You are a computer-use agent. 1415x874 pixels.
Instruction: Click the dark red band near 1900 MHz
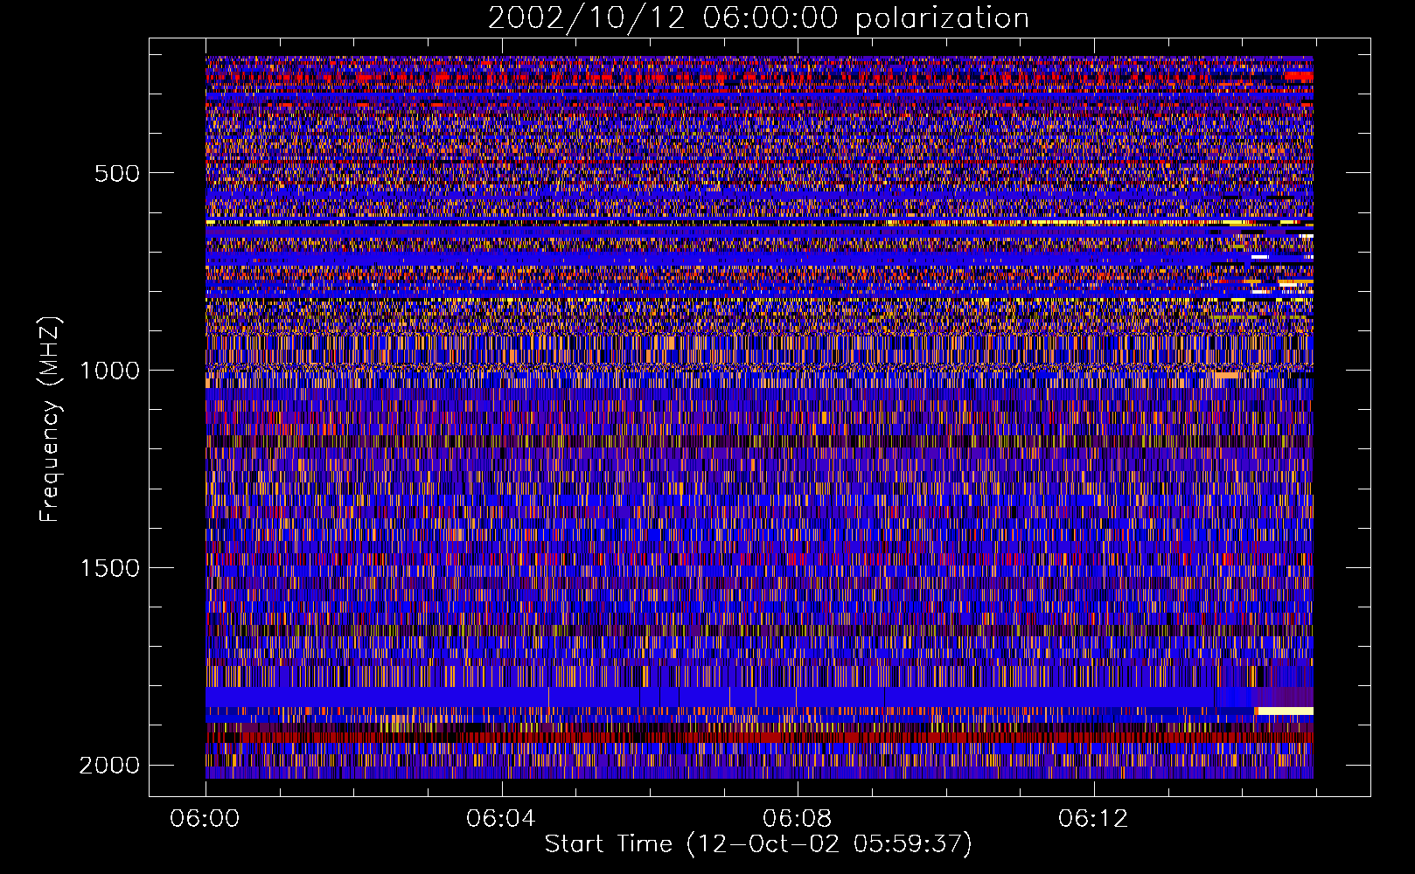759,737
